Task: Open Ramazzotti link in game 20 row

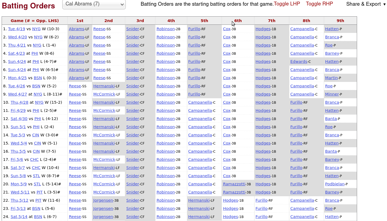Action: 234,184
